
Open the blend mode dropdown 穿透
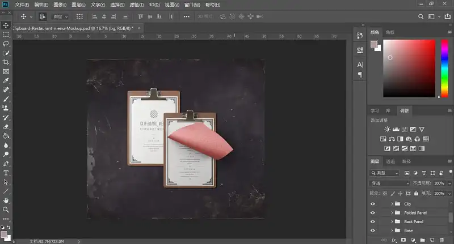click(390, 183)
